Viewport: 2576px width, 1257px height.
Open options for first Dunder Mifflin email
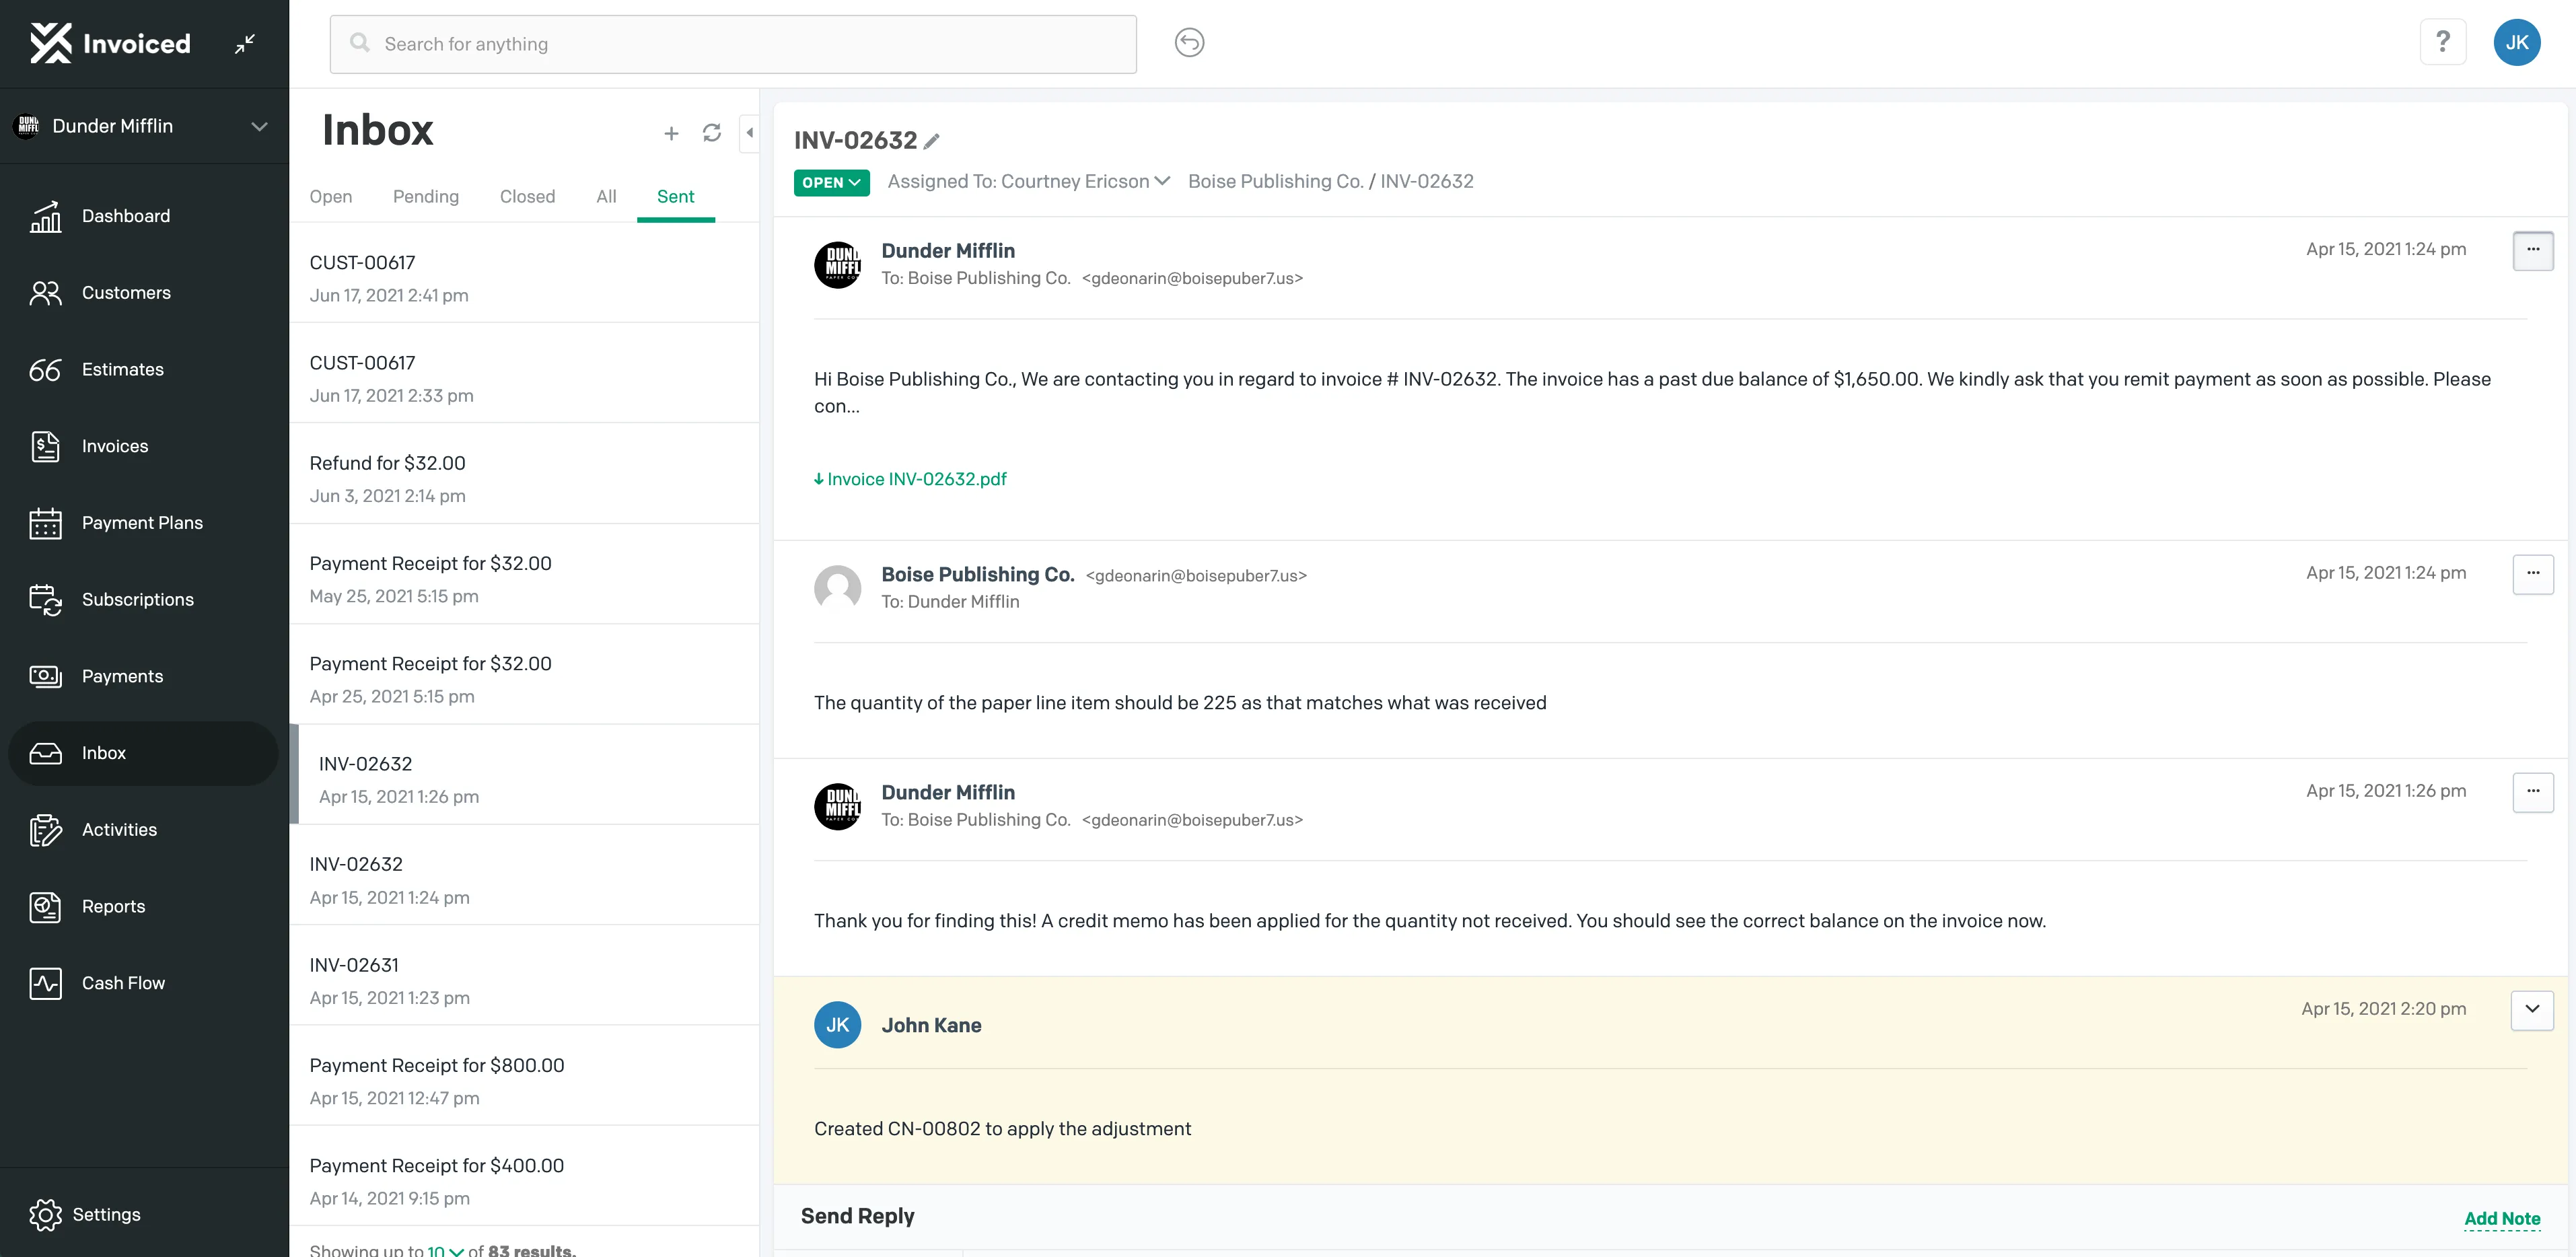coord(2532,250)
